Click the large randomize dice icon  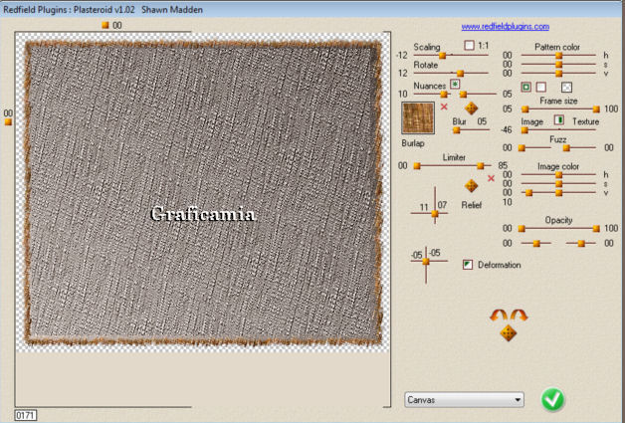click(509, 332)
